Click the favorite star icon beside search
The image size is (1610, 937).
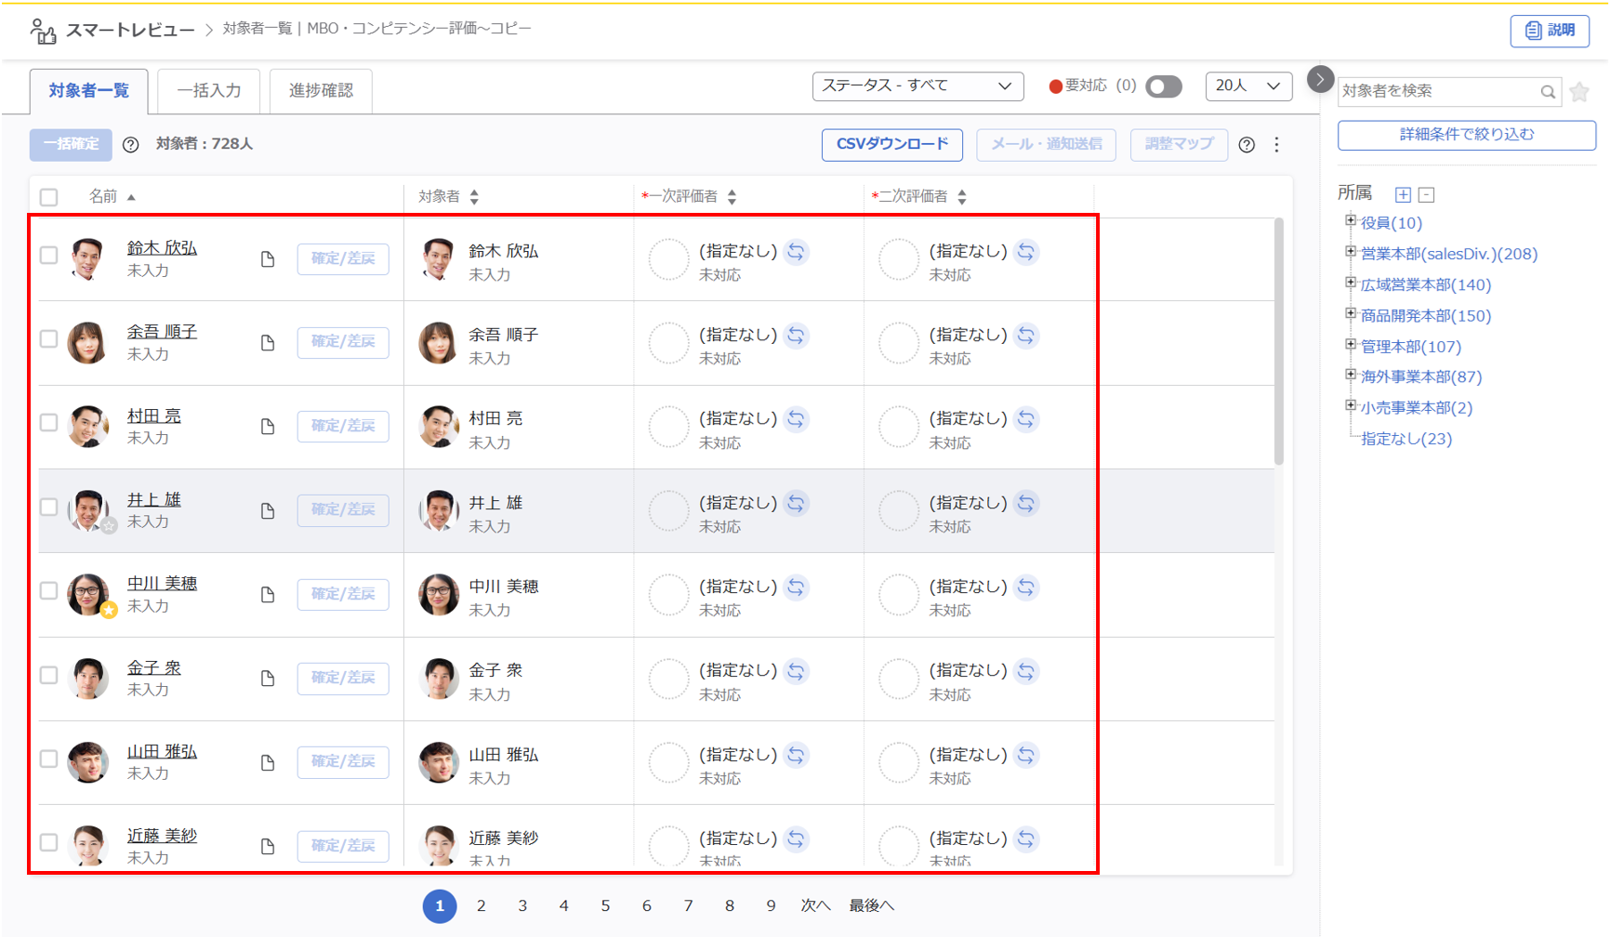pos(1578,91)
